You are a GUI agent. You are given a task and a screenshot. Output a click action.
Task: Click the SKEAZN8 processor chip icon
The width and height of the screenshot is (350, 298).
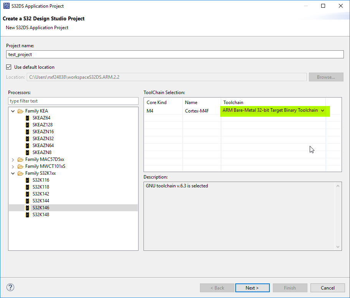28,152
